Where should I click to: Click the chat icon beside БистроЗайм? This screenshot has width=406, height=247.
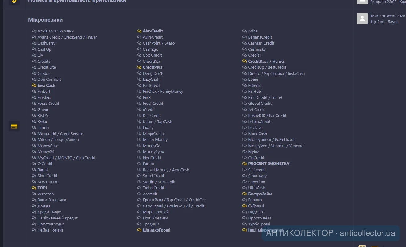(x=245, y=194)
